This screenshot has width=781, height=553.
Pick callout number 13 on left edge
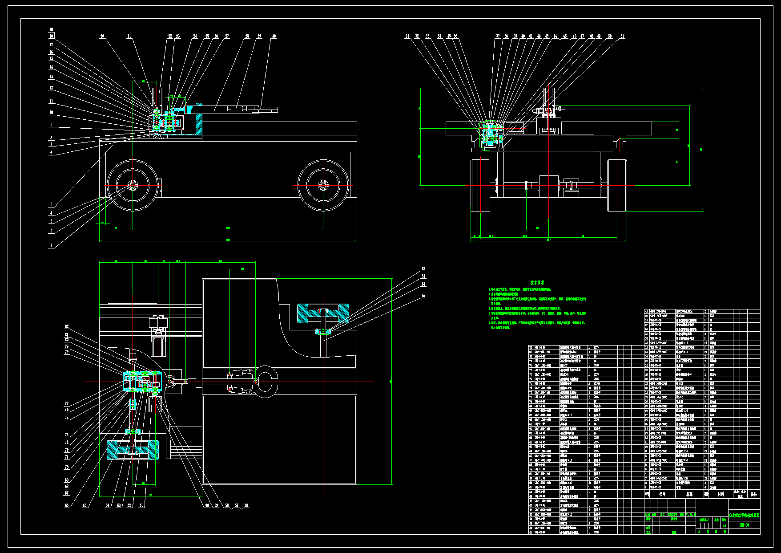[x=51, y=77]
